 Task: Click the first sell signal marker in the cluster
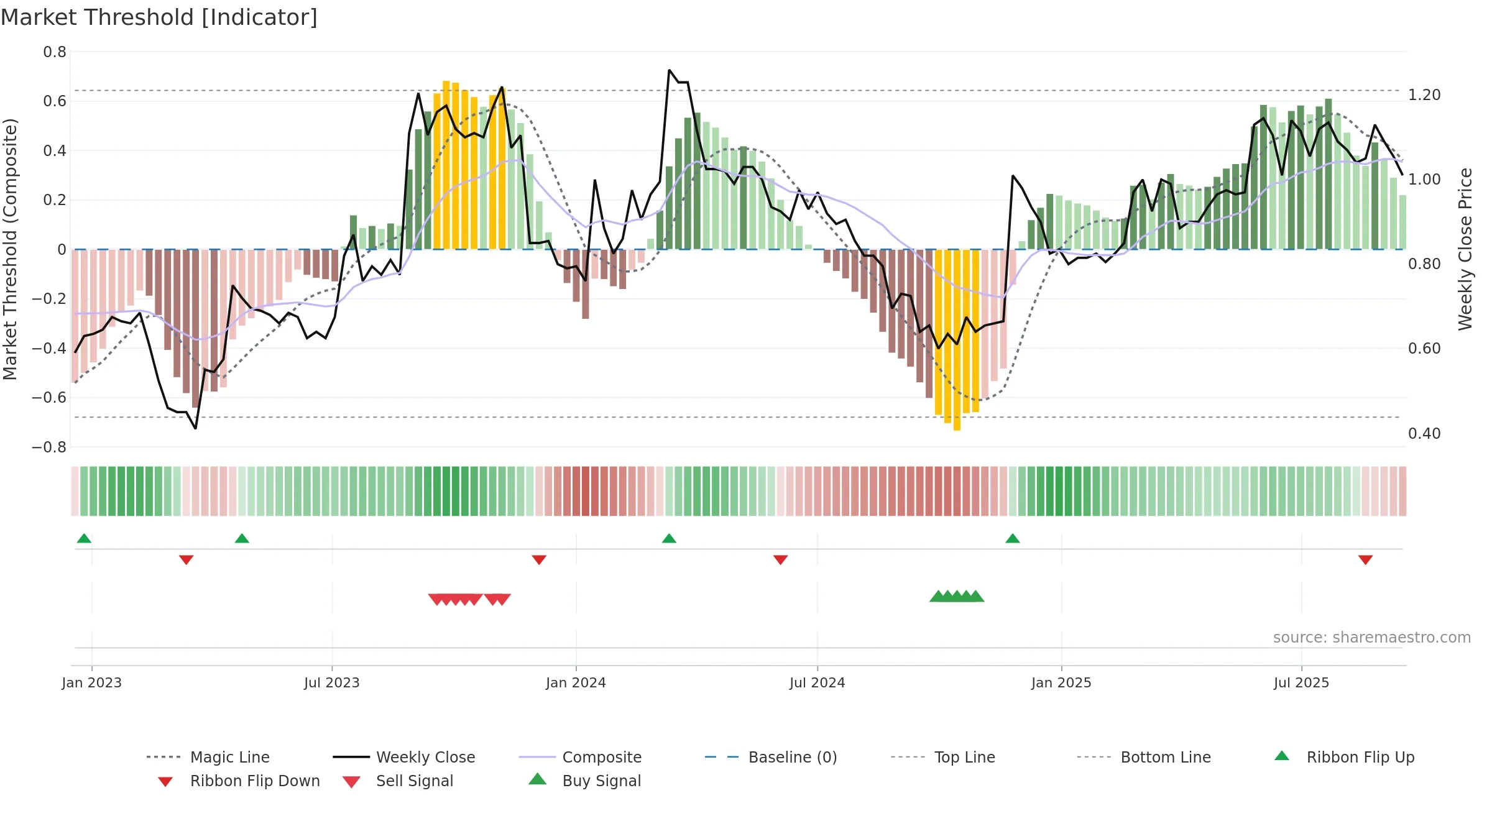[x=437, y=600]
